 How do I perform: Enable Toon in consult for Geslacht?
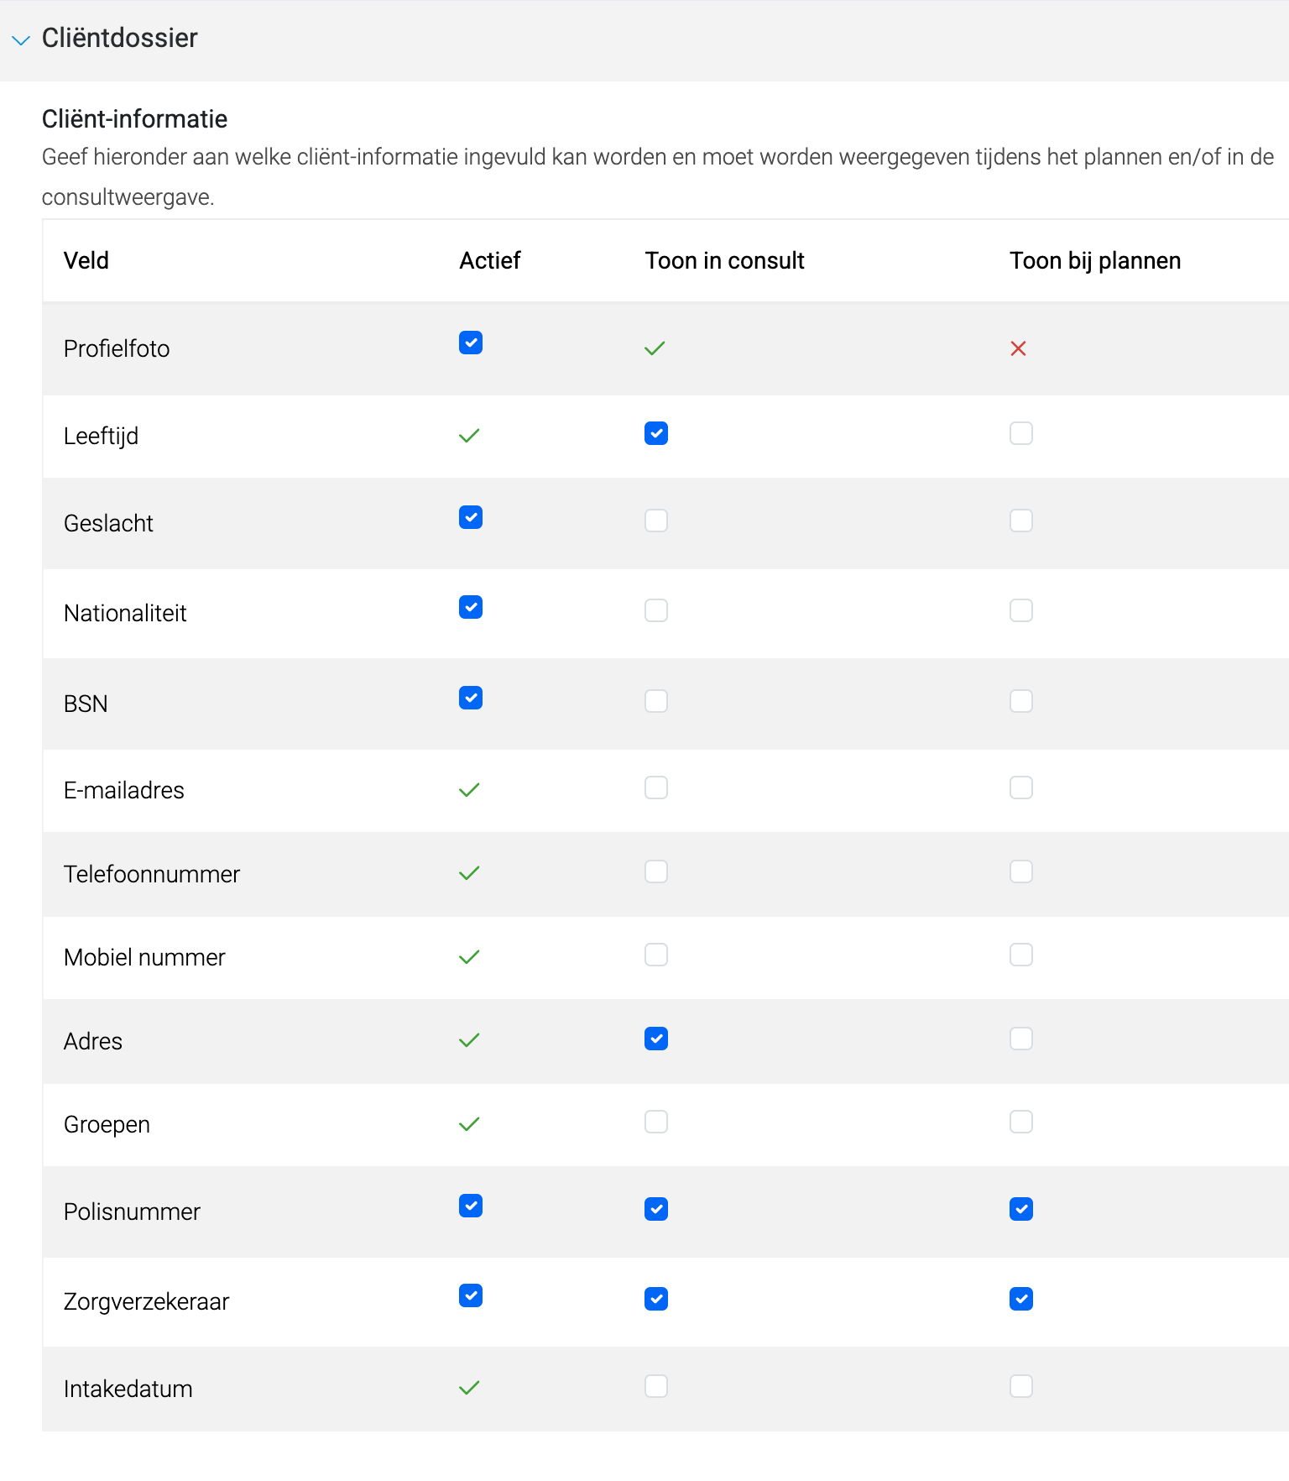pyautogui.click(x=656, y=521)
